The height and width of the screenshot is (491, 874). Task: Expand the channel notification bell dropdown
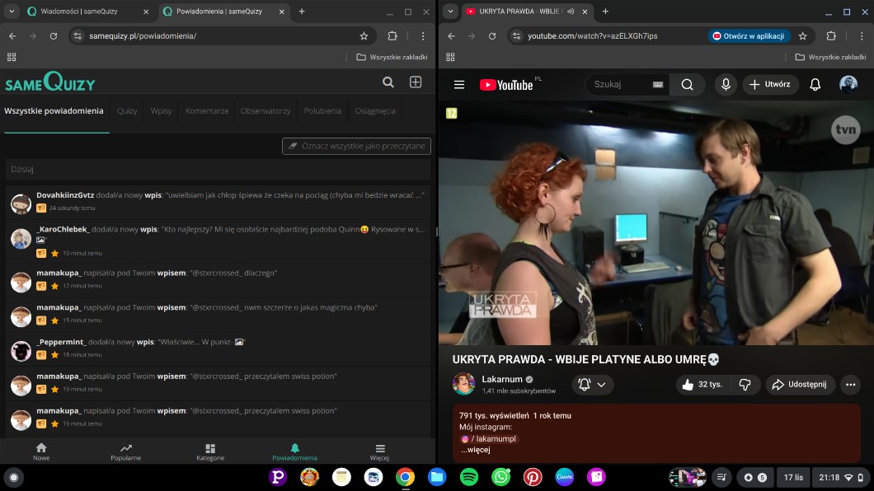coord(592,385)
